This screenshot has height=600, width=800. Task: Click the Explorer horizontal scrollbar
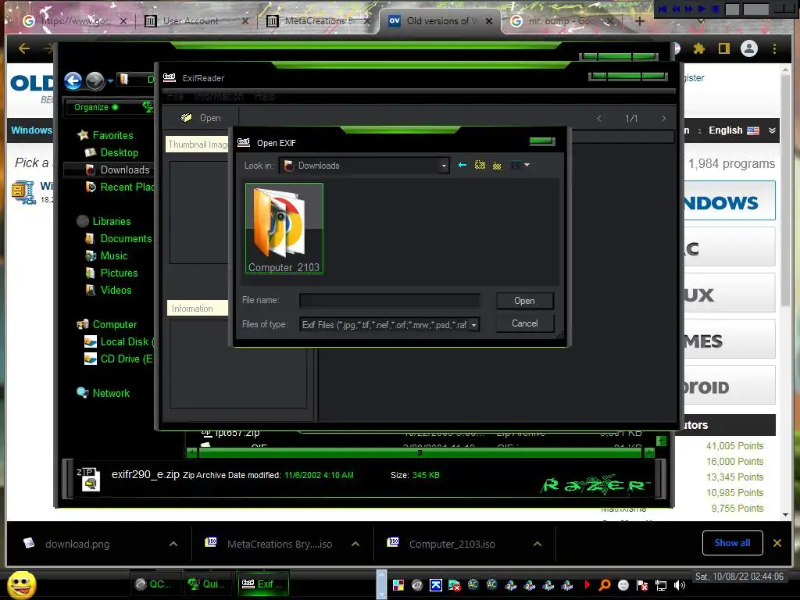[x=420, y=452]
